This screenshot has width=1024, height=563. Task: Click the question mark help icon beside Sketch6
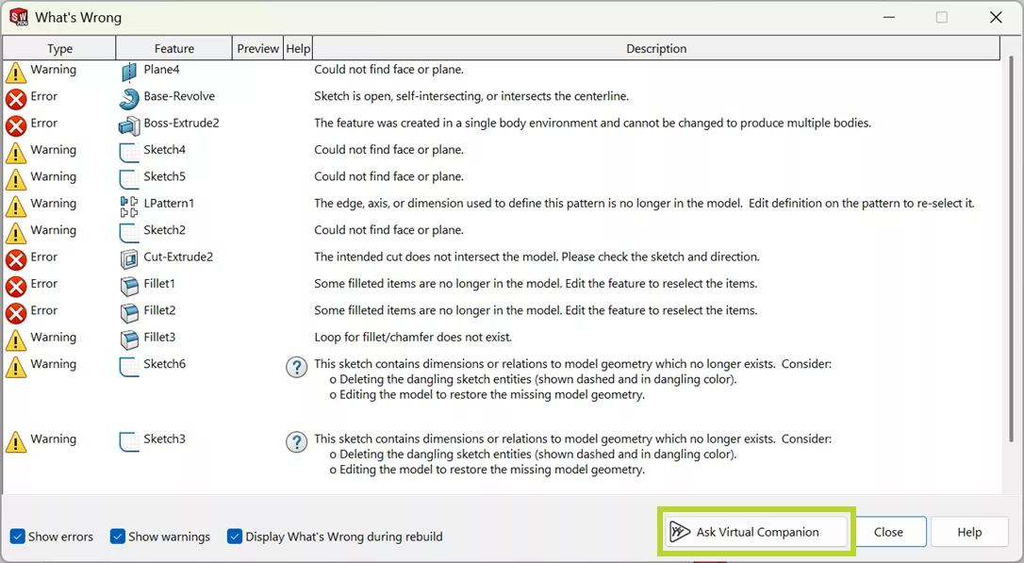[x=296, y=368]
